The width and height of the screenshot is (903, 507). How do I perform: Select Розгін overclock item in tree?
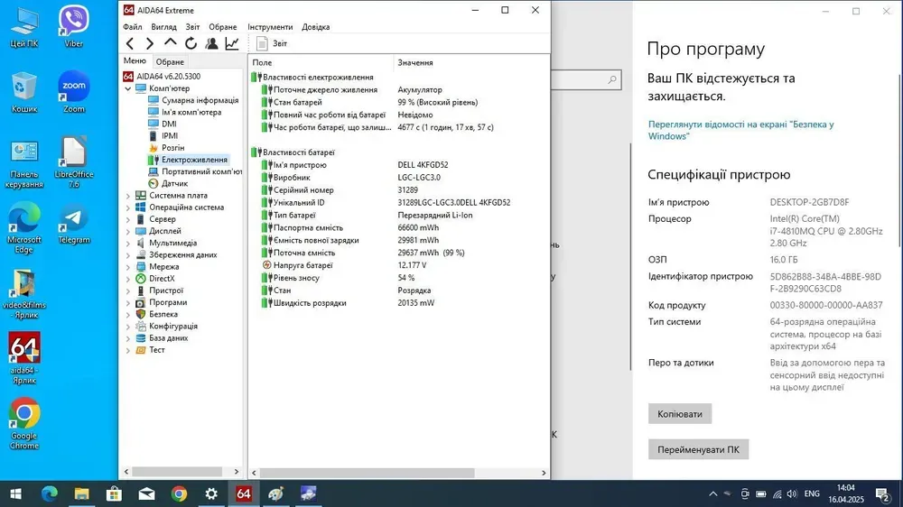172,148
